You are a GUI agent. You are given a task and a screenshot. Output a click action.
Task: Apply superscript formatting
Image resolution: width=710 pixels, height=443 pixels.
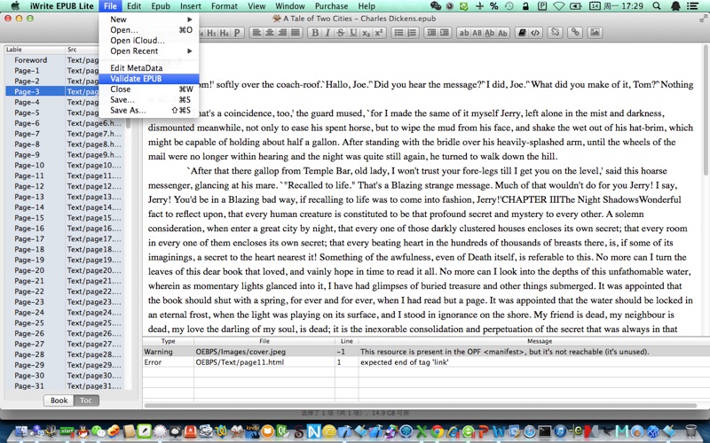[x=379, y=33]
